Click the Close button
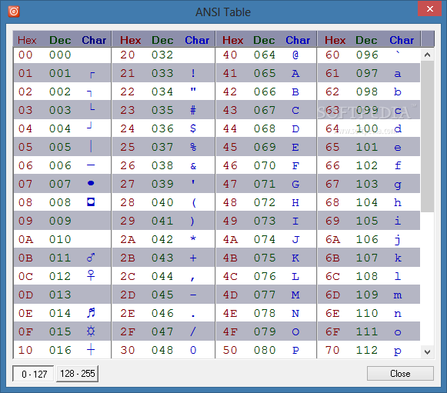 click(x=400, y=373)
